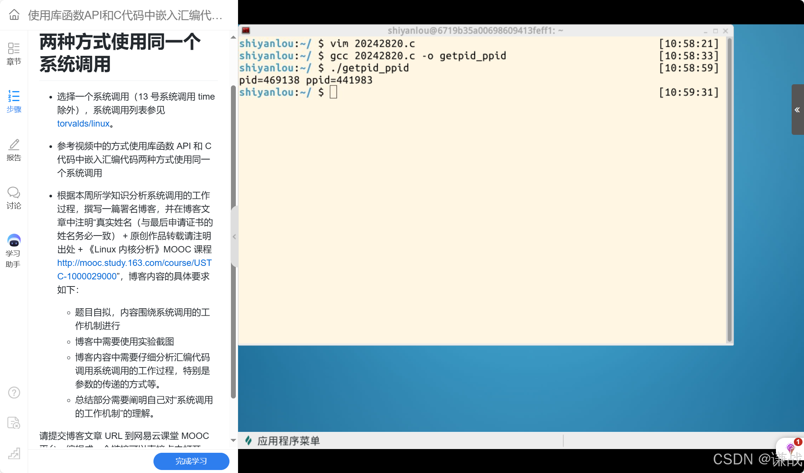Switch to the 步骤 steps panel
804x473 pixels.
14,101
